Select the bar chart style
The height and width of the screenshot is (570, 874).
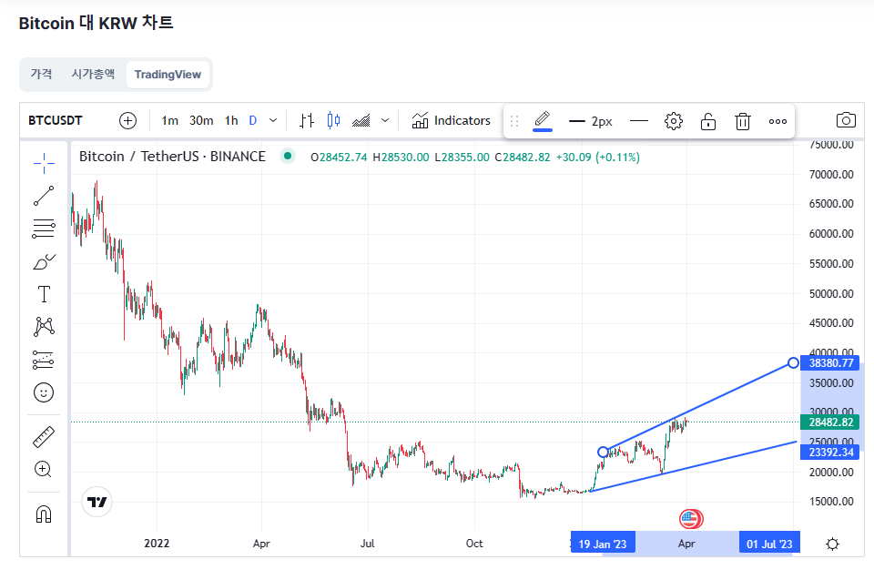(307, 120)
